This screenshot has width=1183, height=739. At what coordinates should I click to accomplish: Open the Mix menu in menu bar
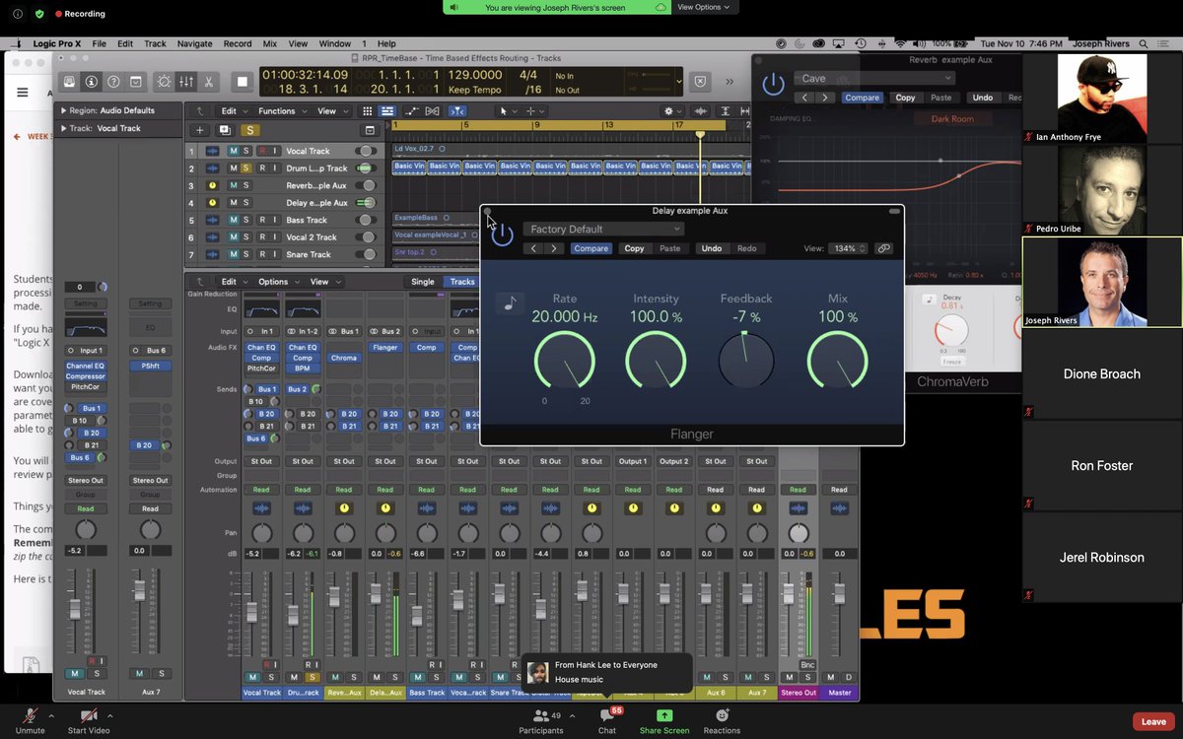point(270,43)
